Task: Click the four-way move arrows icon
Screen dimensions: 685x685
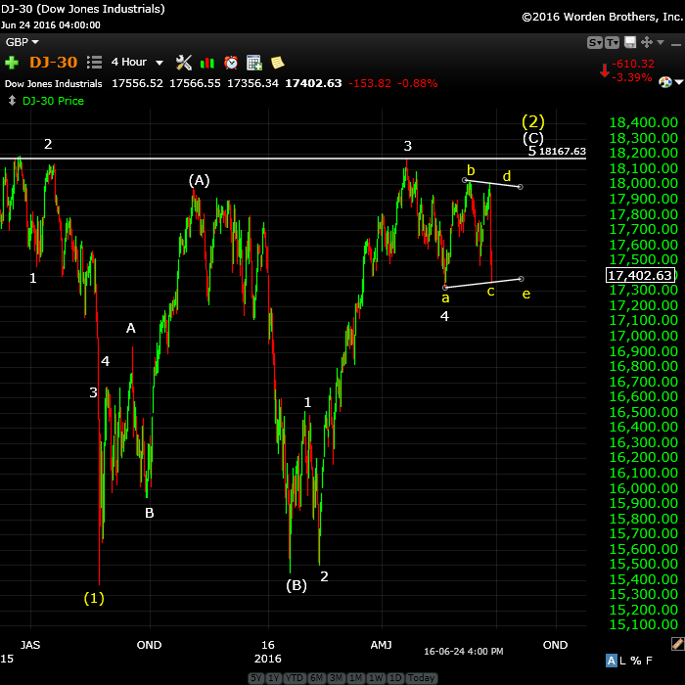Action: 647,42
